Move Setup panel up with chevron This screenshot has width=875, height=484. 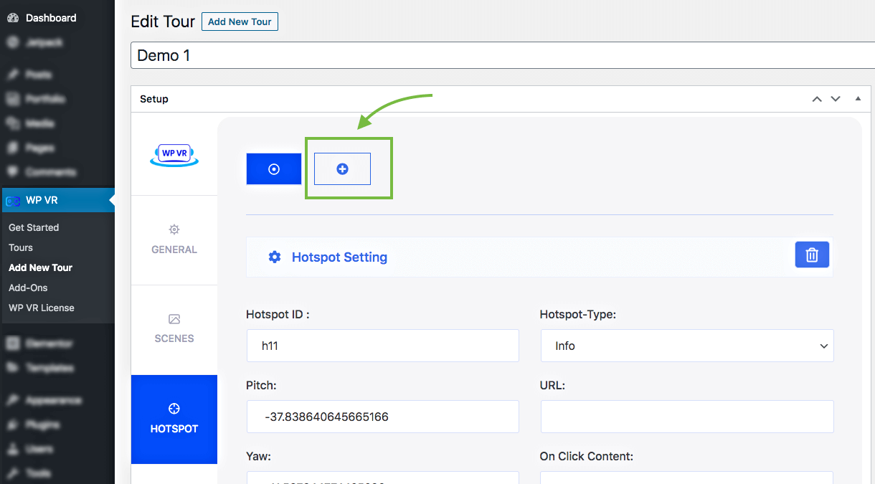pyautogui.click(x=817, y=99)
